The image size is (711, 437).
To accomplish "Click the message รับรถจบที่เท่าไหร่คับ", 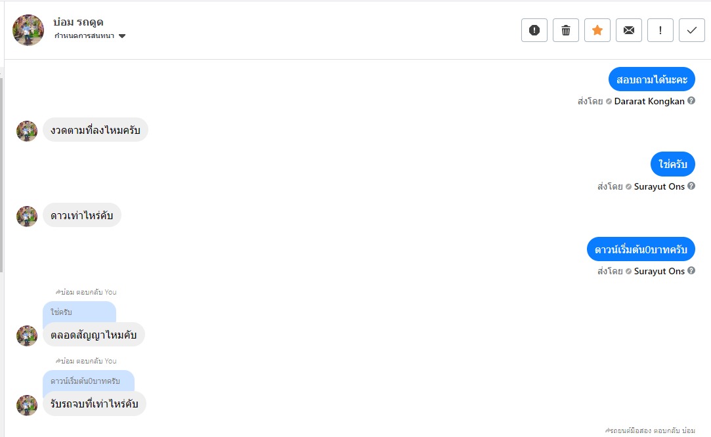I will [95, 404].
